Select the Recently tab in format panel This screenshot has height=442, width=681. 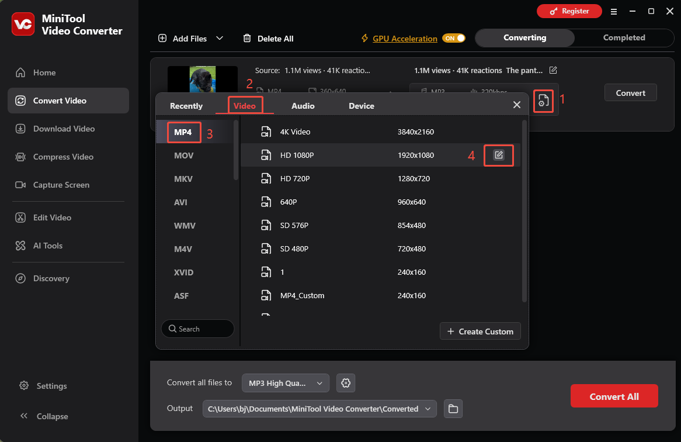tap(186, 106)
